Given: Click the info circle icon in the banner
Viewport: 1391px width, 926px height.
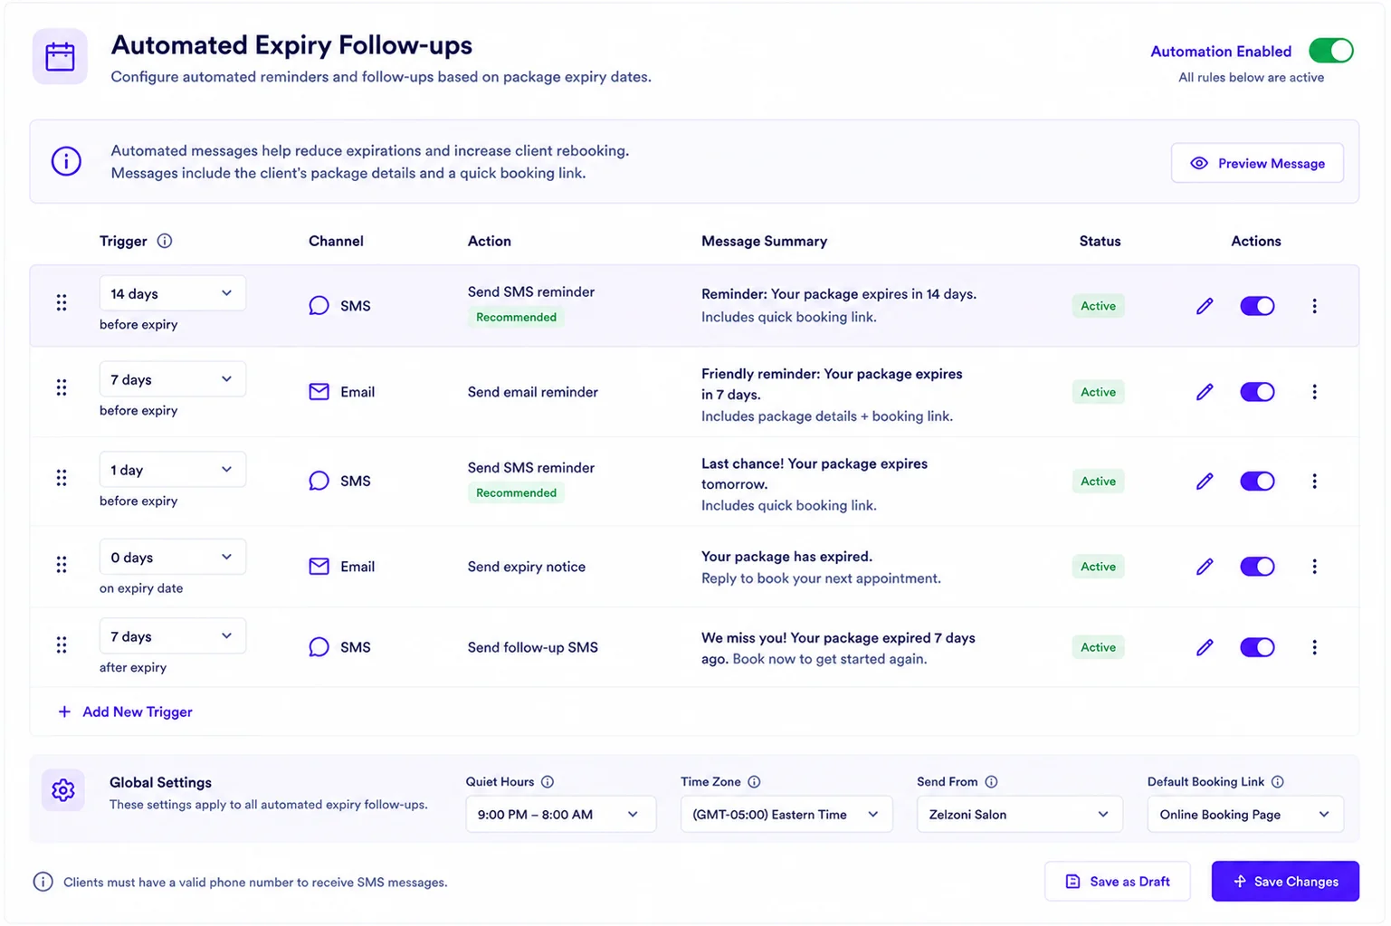Looking at the screenshot, I should pos(66,161).
